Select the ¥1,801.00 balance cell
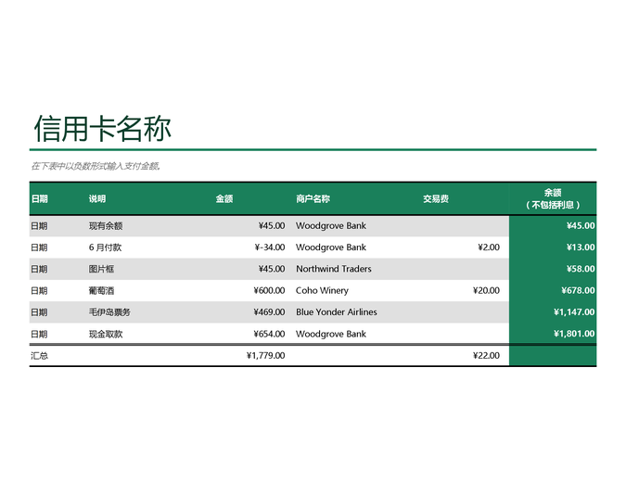 [574, 334]
